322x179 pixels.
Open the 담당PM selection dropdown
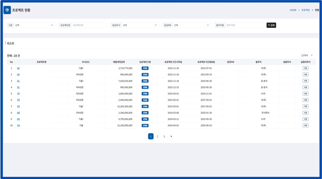(x=191, y=25)
